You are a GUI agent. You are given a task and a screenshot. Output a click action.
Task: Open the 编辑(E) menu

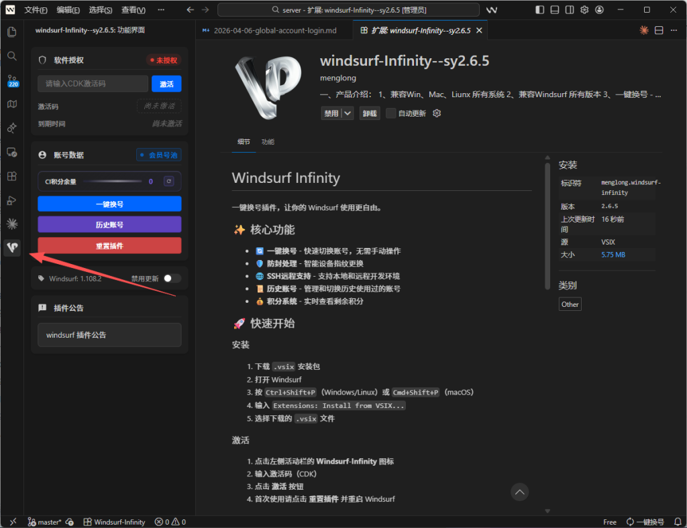click(x=68, y=9)
